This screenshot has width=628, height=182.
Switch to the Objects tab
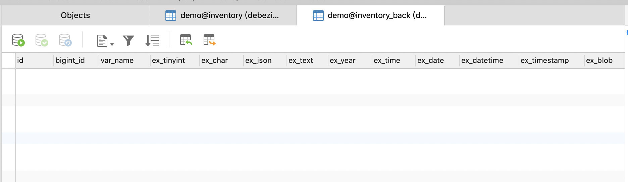pyautogui.click(x=75, y=15)
